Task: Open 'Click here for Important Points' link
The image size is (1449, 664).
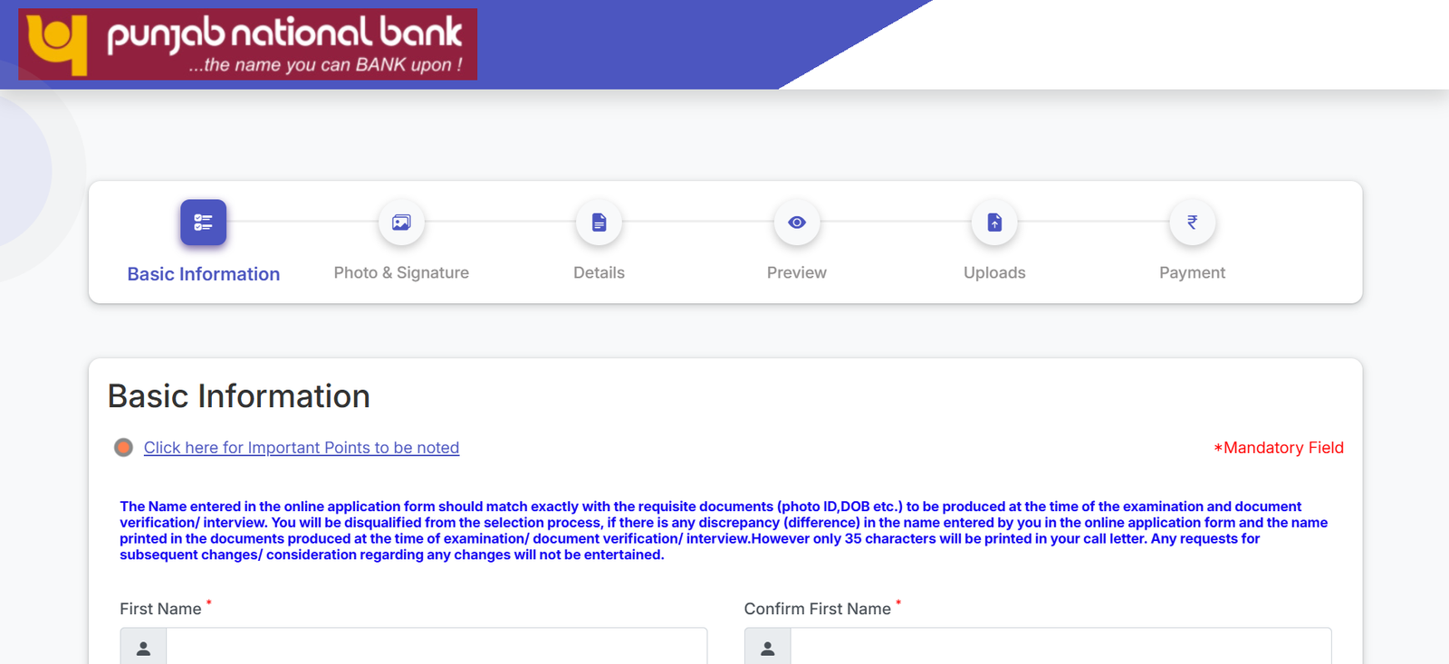Action: tap(302, 448)
